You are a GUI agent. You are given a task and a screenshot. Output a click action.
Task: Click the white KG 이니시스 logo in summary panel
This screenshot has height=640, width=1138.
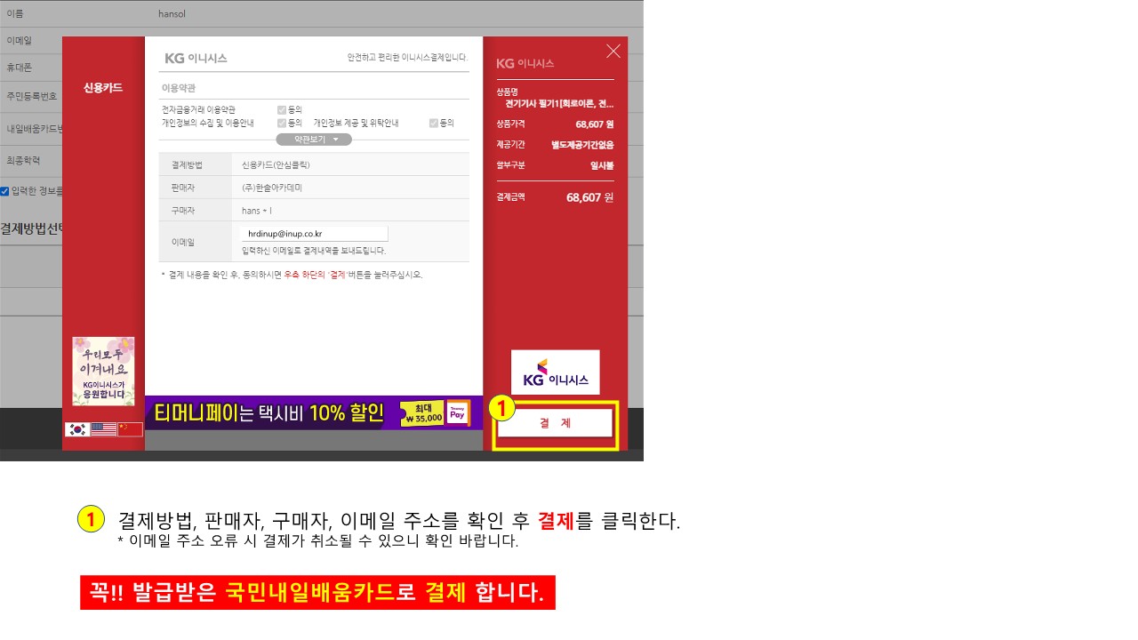[x=525, y=63]
